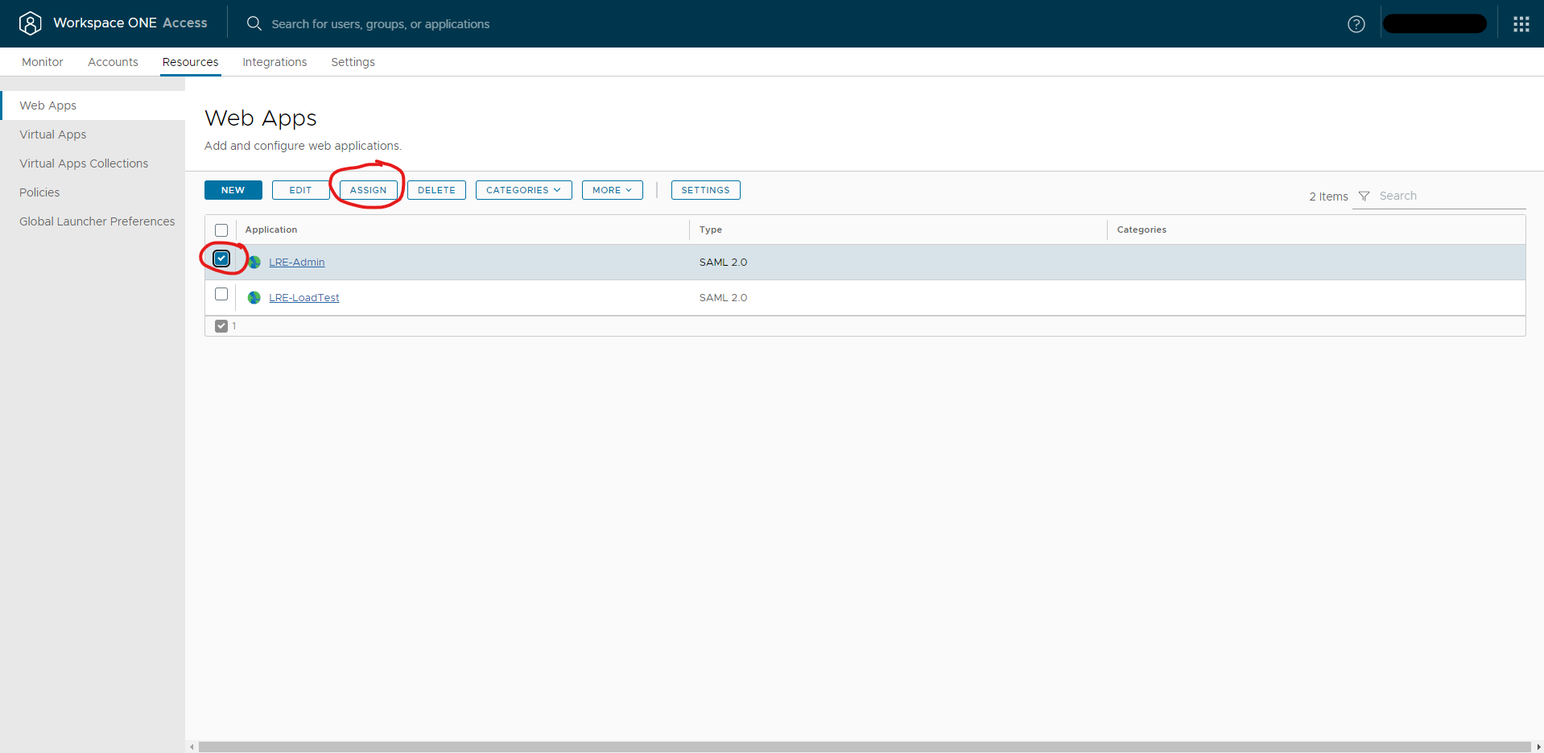
Task: Open the CATEGORIES dropdown
Action: coord(523,190)
